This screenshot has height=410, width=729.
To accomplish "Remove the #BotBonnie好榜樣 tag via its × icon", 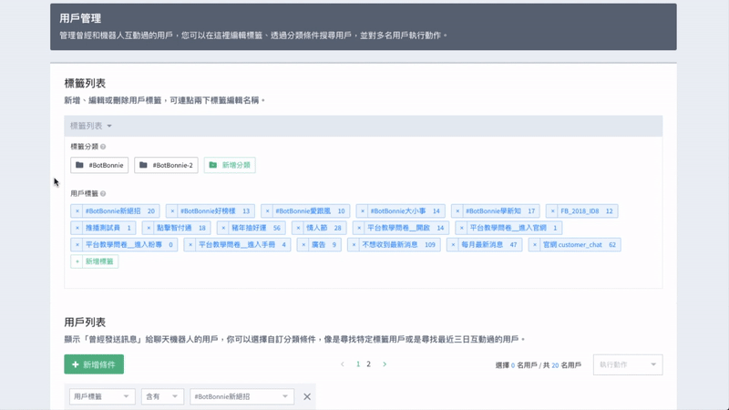I will click(x=172, y=211).
